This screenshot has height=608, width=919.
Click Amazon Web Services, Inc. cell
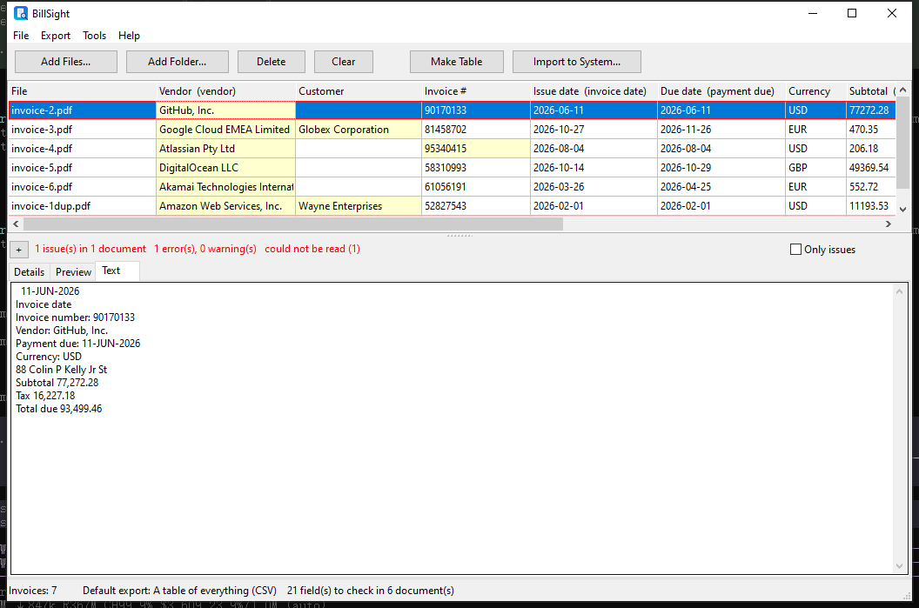[225, 206]
